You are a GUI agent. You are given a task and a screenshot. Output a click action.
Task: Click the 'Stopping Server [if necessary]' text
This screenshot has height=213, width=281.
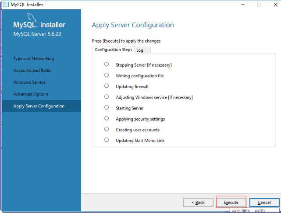pyautogui.click(x=143, y=65)
